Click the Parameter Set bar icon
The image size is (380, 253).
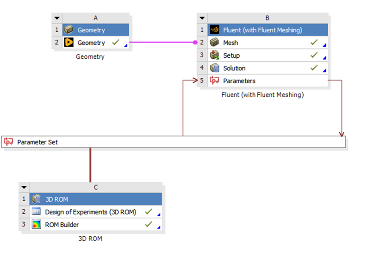click(x=9, y=142)
